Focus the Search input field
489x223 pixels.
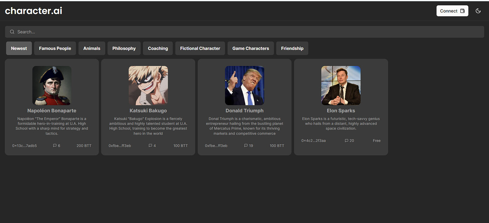pos(244,32)
